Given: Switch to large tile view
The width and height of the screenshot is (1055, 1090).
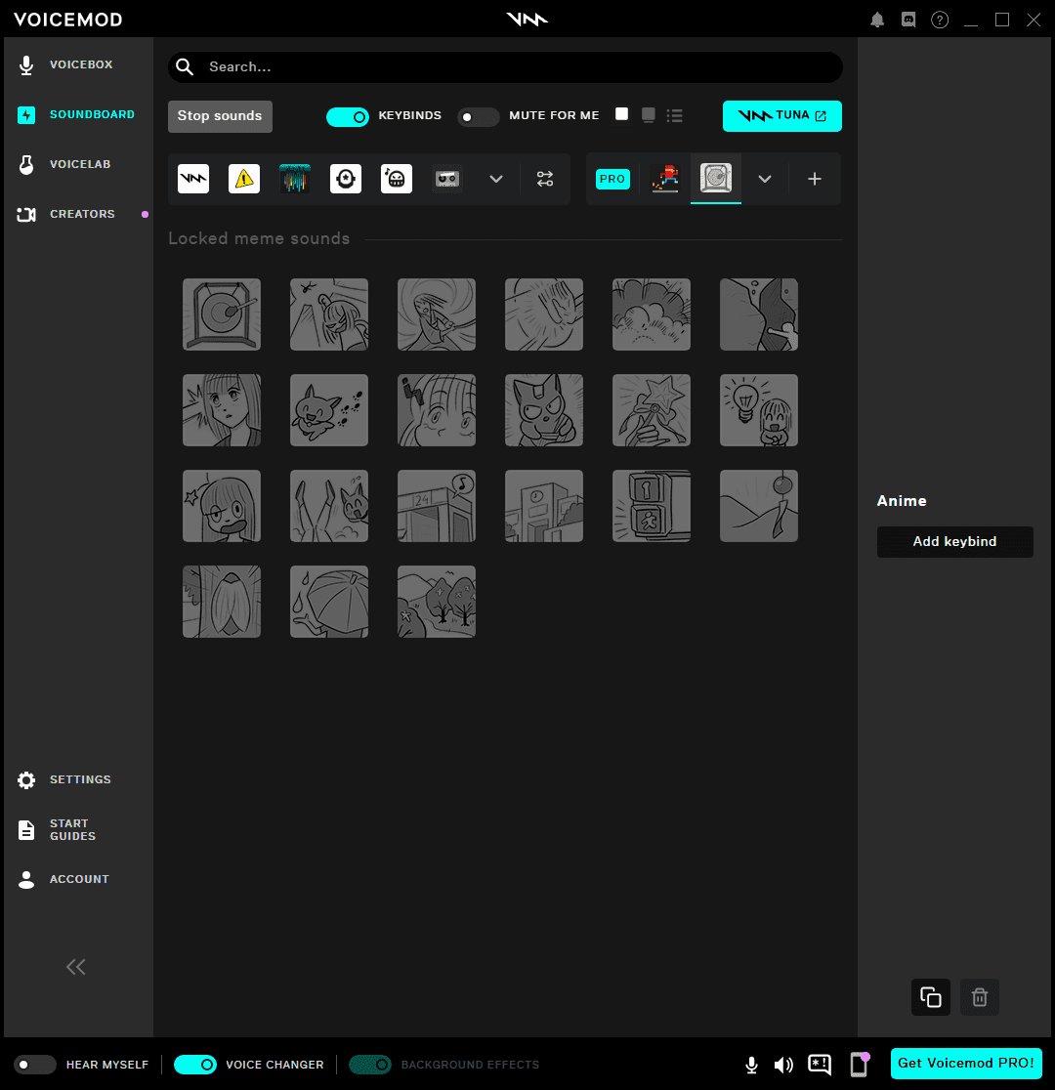Looking at the screenshot, I should coord(621,114).
